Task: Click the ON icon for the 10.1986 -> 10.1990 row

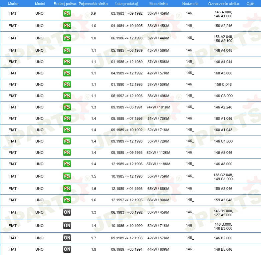Action: point(67,226)
